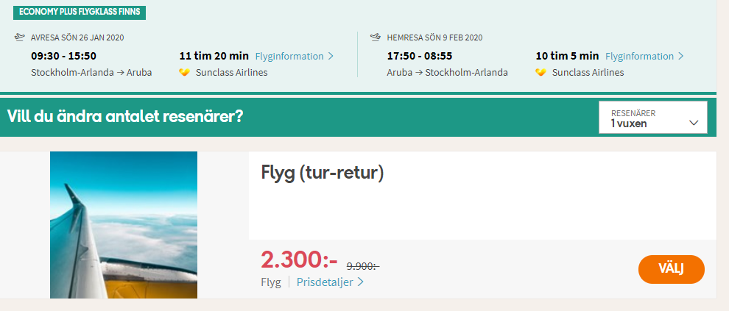Viewport: 729px width, 311px height.
Task: Click the Aruba → Stockholm-Arlanda return route text
Action: [447, 72]
